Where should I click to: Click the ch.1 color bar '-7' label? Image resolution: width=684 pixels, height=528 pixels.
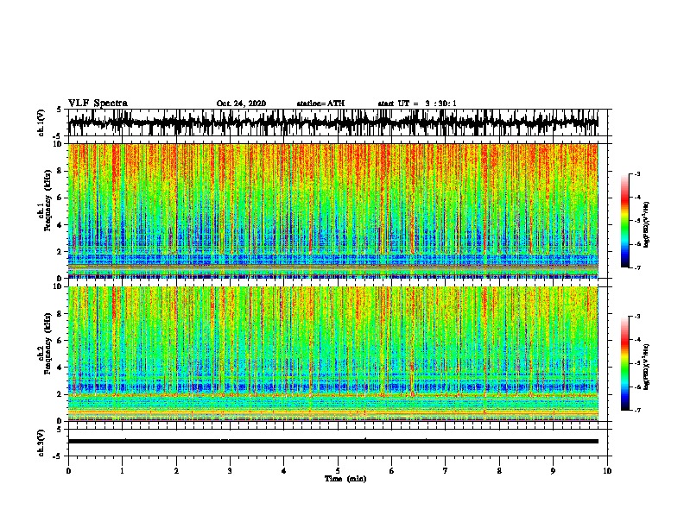pos(637,267)
